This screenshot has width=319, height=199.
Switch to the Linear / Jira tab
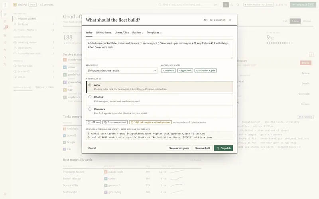click(122, 33)
